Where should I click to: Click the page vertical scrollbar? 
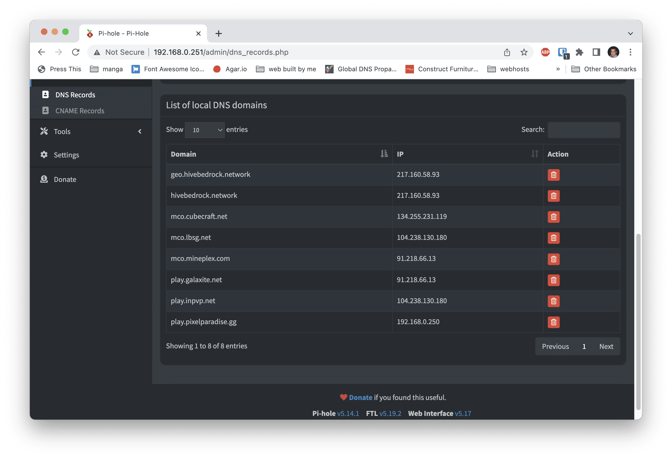(638, 322)
